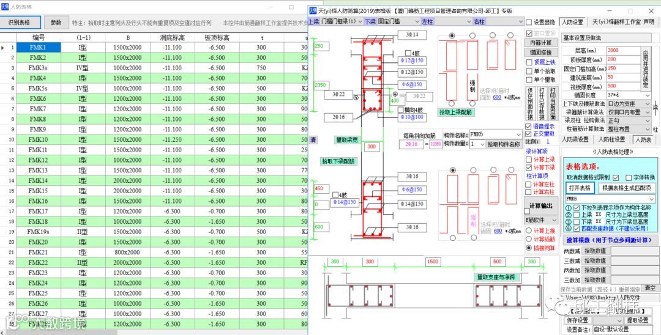Click the 保存设置 button

pyautogui.click(x=577, y=320)
